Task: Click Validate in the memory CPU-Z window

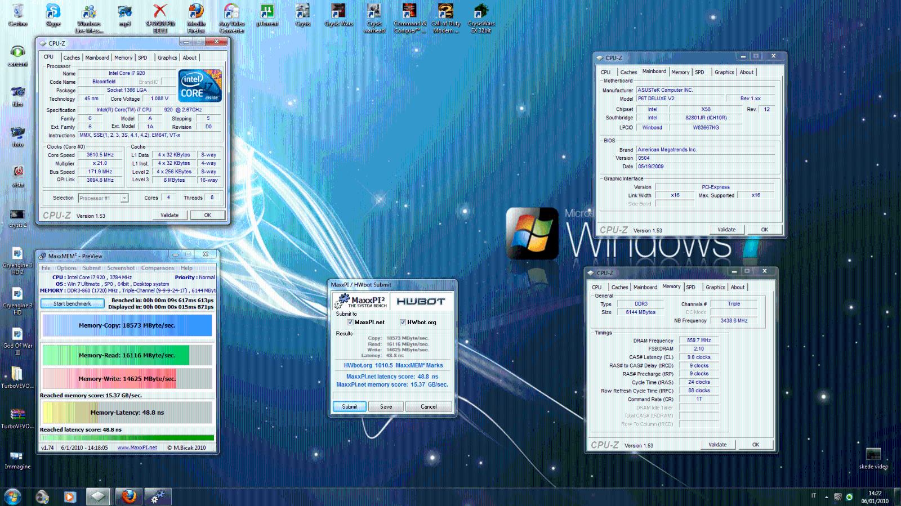Action: [717, 445]
